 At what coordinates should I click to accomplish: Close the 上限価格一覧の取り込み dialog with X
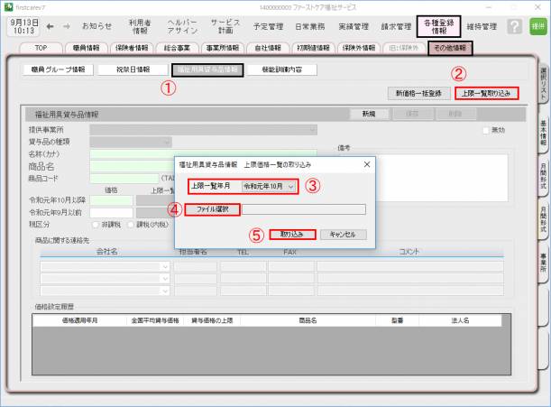click(367, 164)
